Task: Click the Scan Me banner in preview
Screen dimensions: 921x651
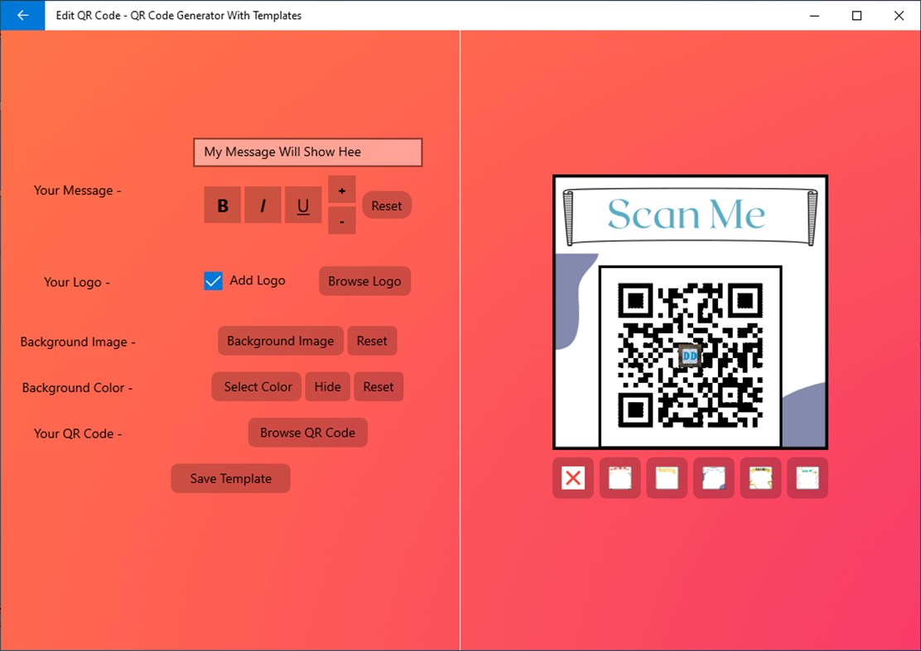Action: [x=690, y=215]
